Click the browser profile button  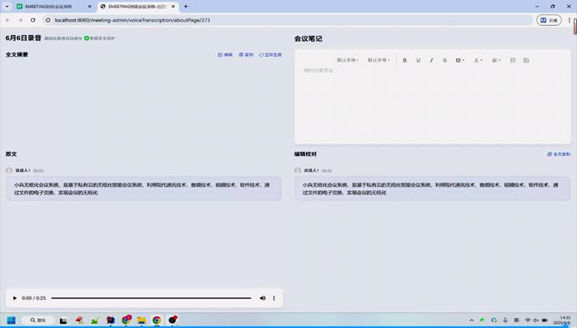549,20
